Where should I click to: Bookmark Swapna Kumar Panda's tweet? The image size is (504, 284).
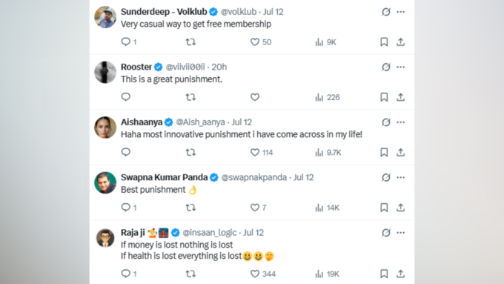(384, 208)
